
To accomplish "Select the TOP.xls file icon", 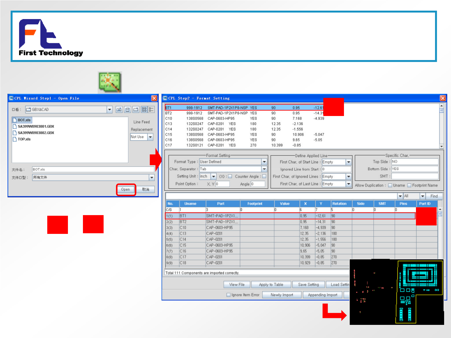I will [x=15, y=139].
